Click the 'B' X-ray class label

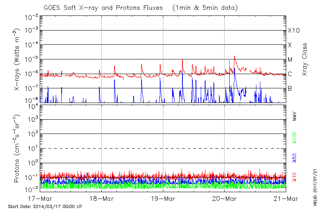tap(290, 88)
